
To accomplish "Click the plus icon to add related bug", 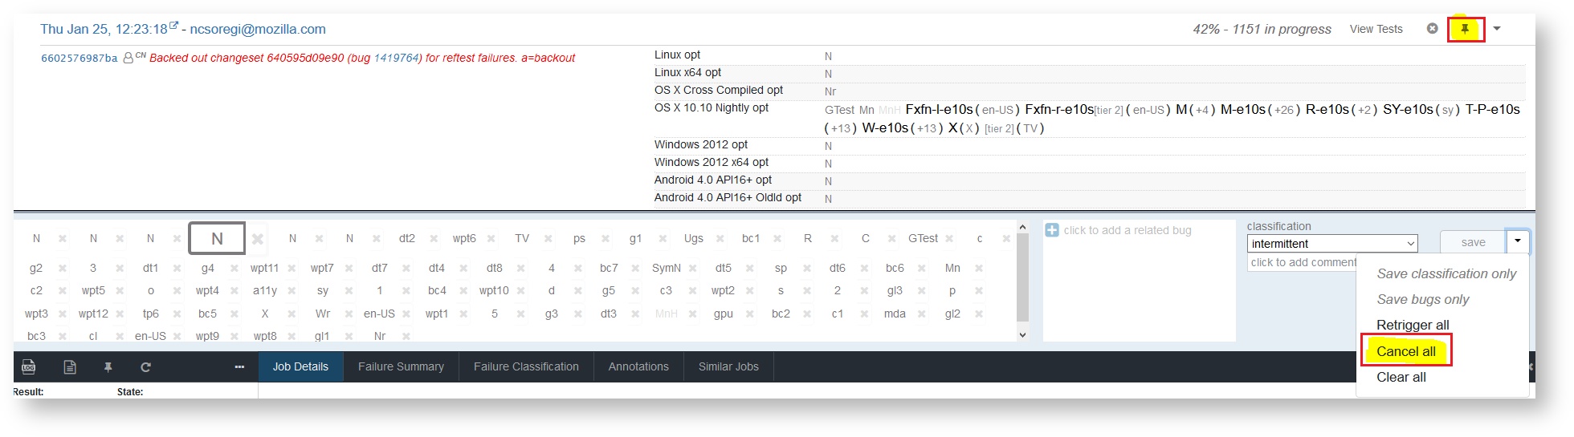I will coord(1052,230).
